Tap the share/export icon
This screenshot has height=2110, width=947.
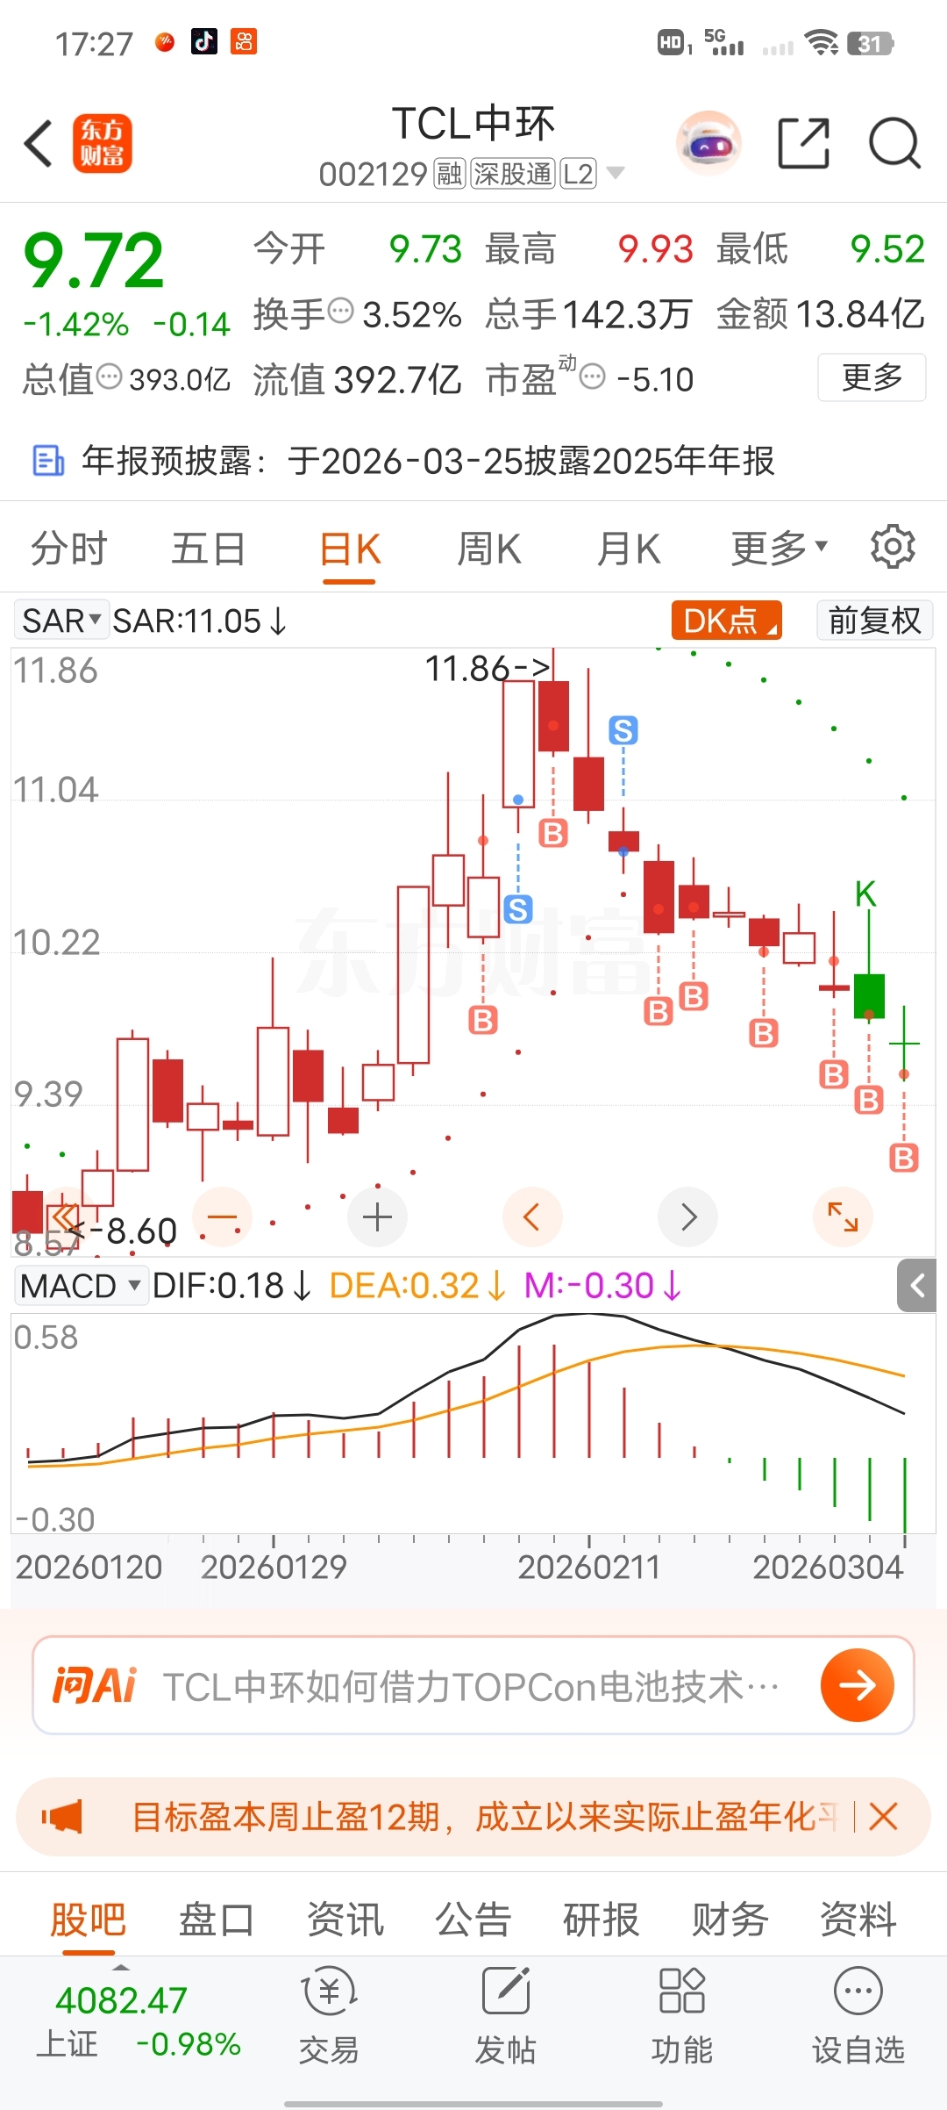point(804,143)
